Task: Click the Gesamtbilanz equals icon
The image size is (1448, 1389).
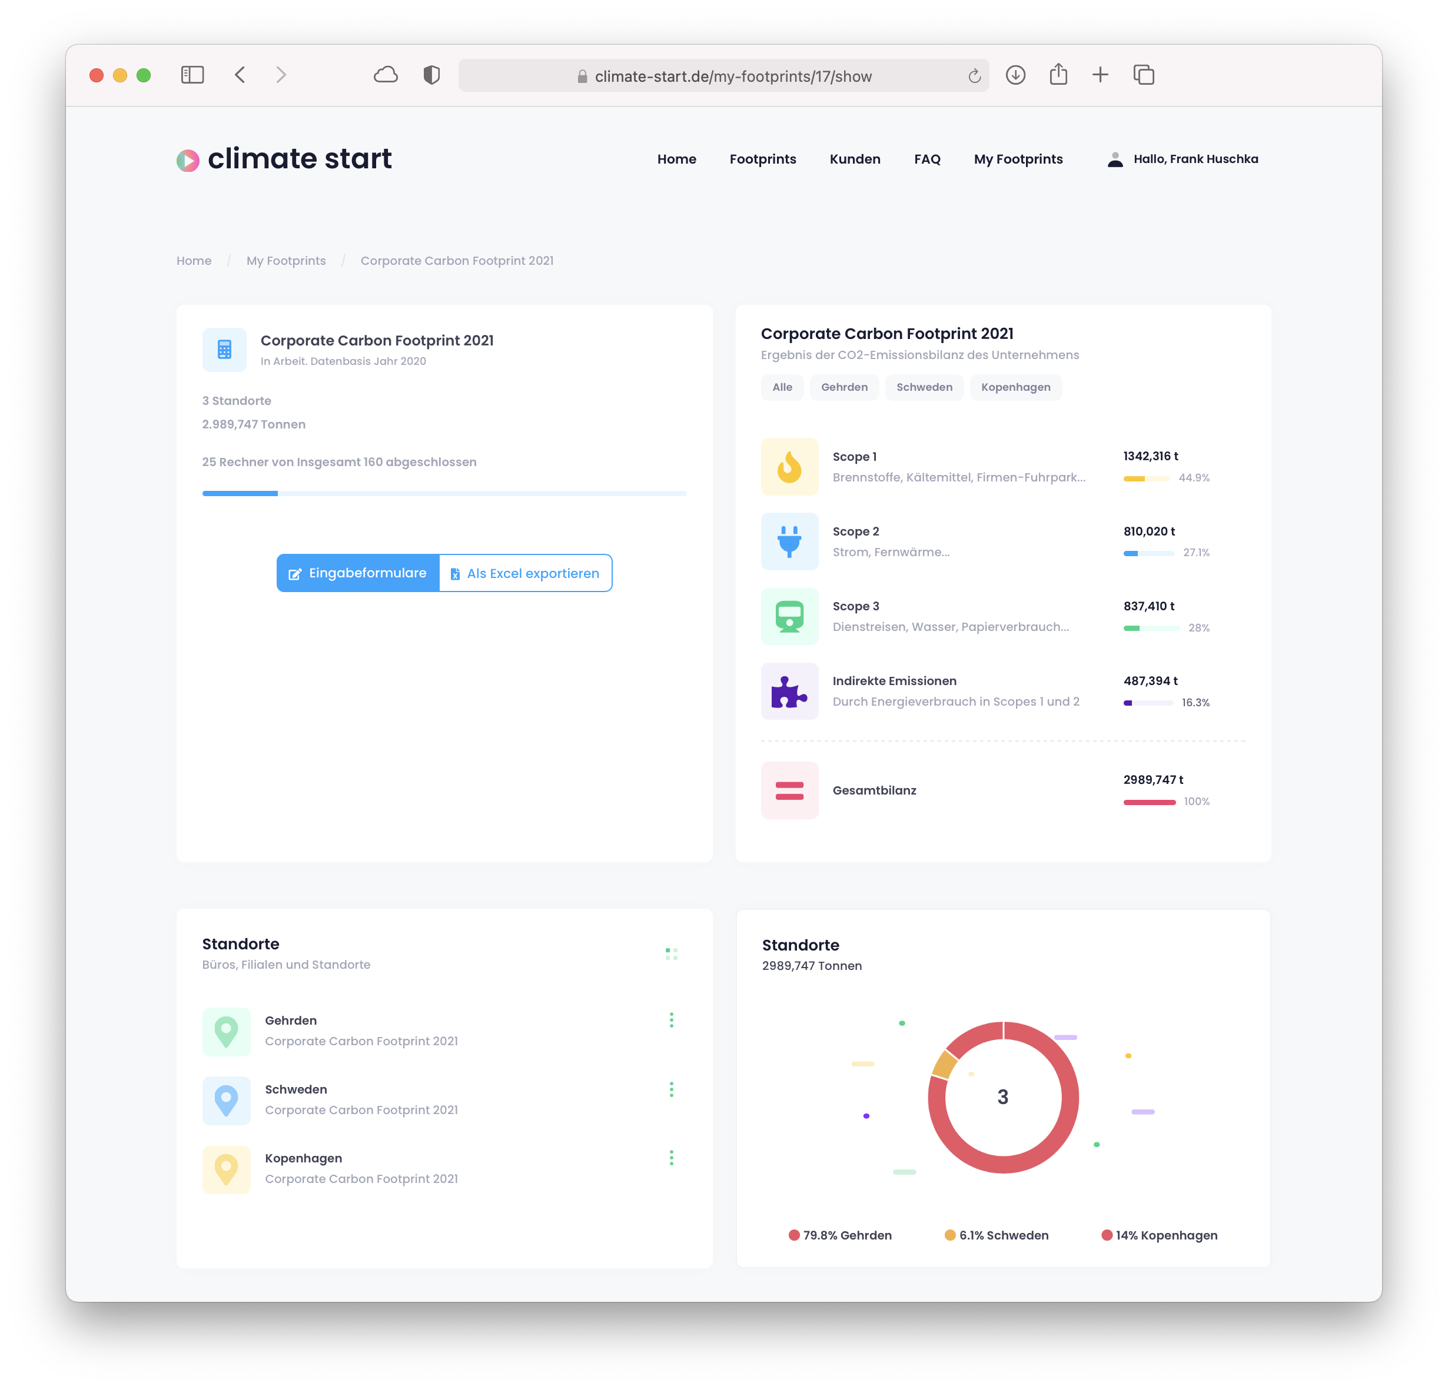Action: 789,790
